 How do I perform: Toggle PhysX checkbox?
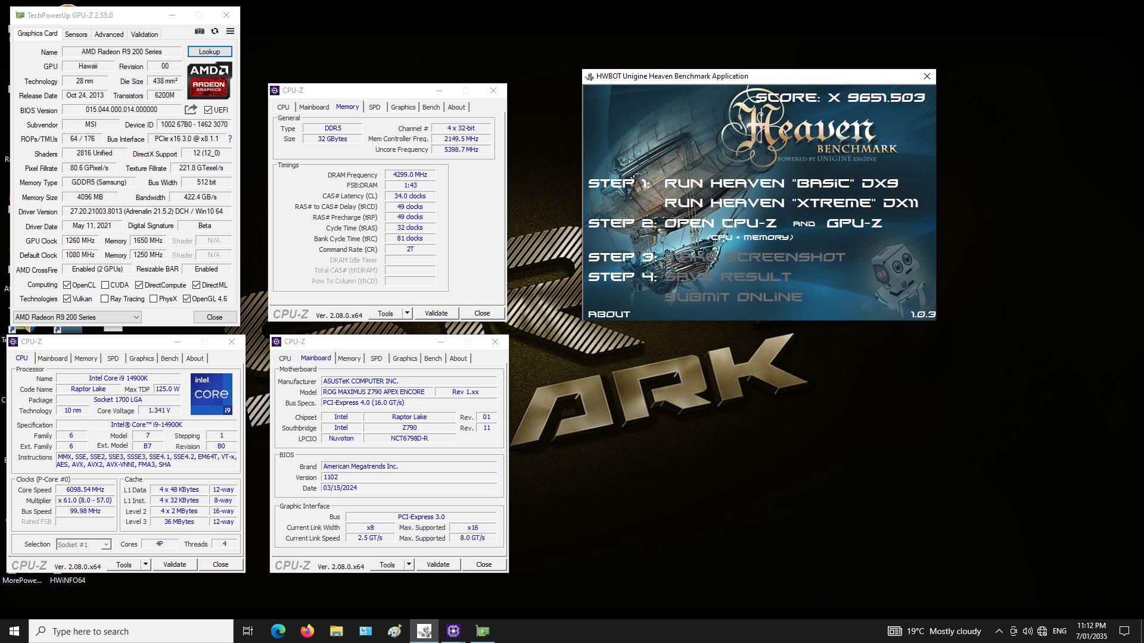[x=153, y=299]
